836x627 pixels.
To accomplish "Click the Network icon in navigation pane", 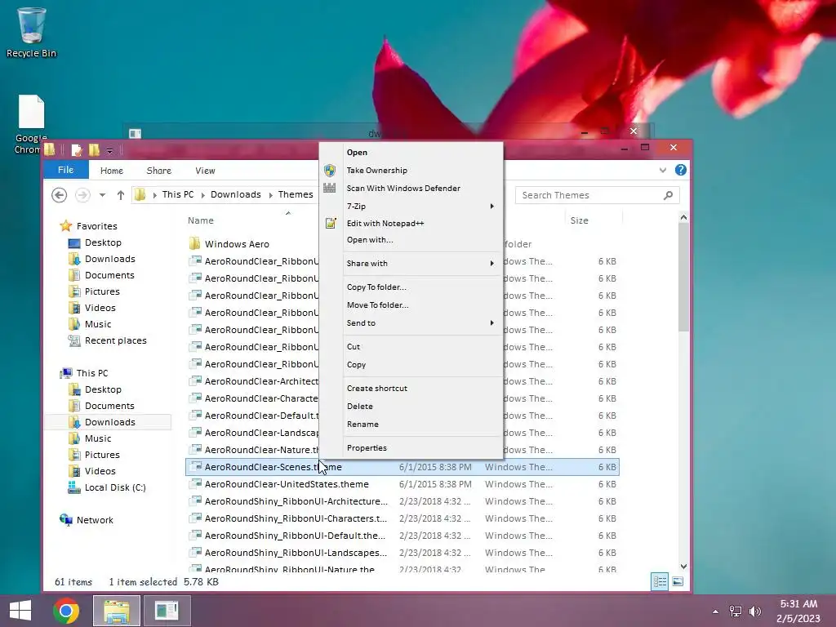I will [x=66, y=519].
